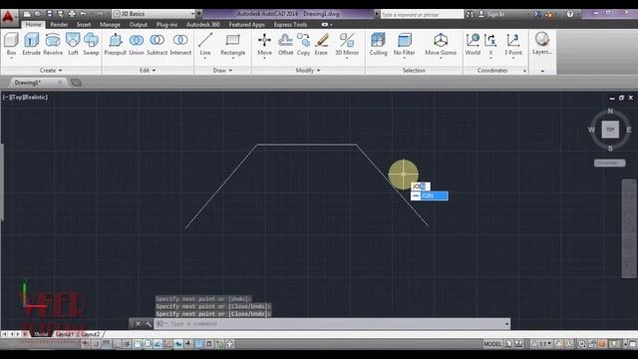This screenshot has width=638, height=359.
Task: Click the Realistic visual style viewport label
Action: pyautogui.click(x=36, y=98)
